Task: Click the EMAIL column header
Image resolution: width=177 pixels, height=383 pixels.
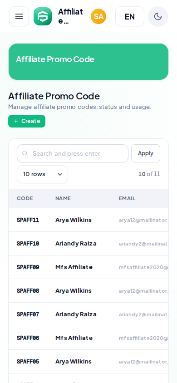Action: pyautogui.click(x=127, y=198)
